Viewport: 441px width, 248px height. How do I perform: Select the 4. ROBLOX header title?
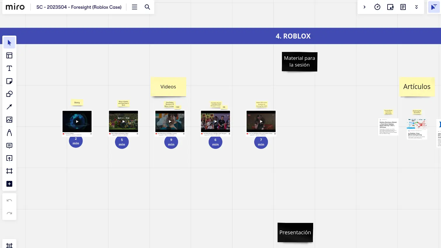tap(293, 36)
